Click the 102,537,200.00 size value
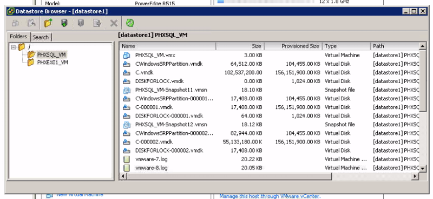This screenshot has height=199, width=433. [243, 73]
